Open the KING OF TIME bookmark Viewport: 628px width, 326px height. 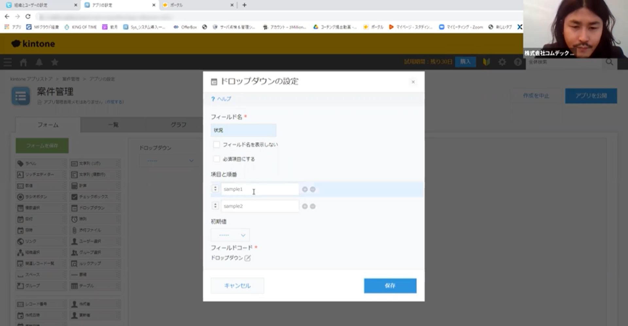click(80, 27)
